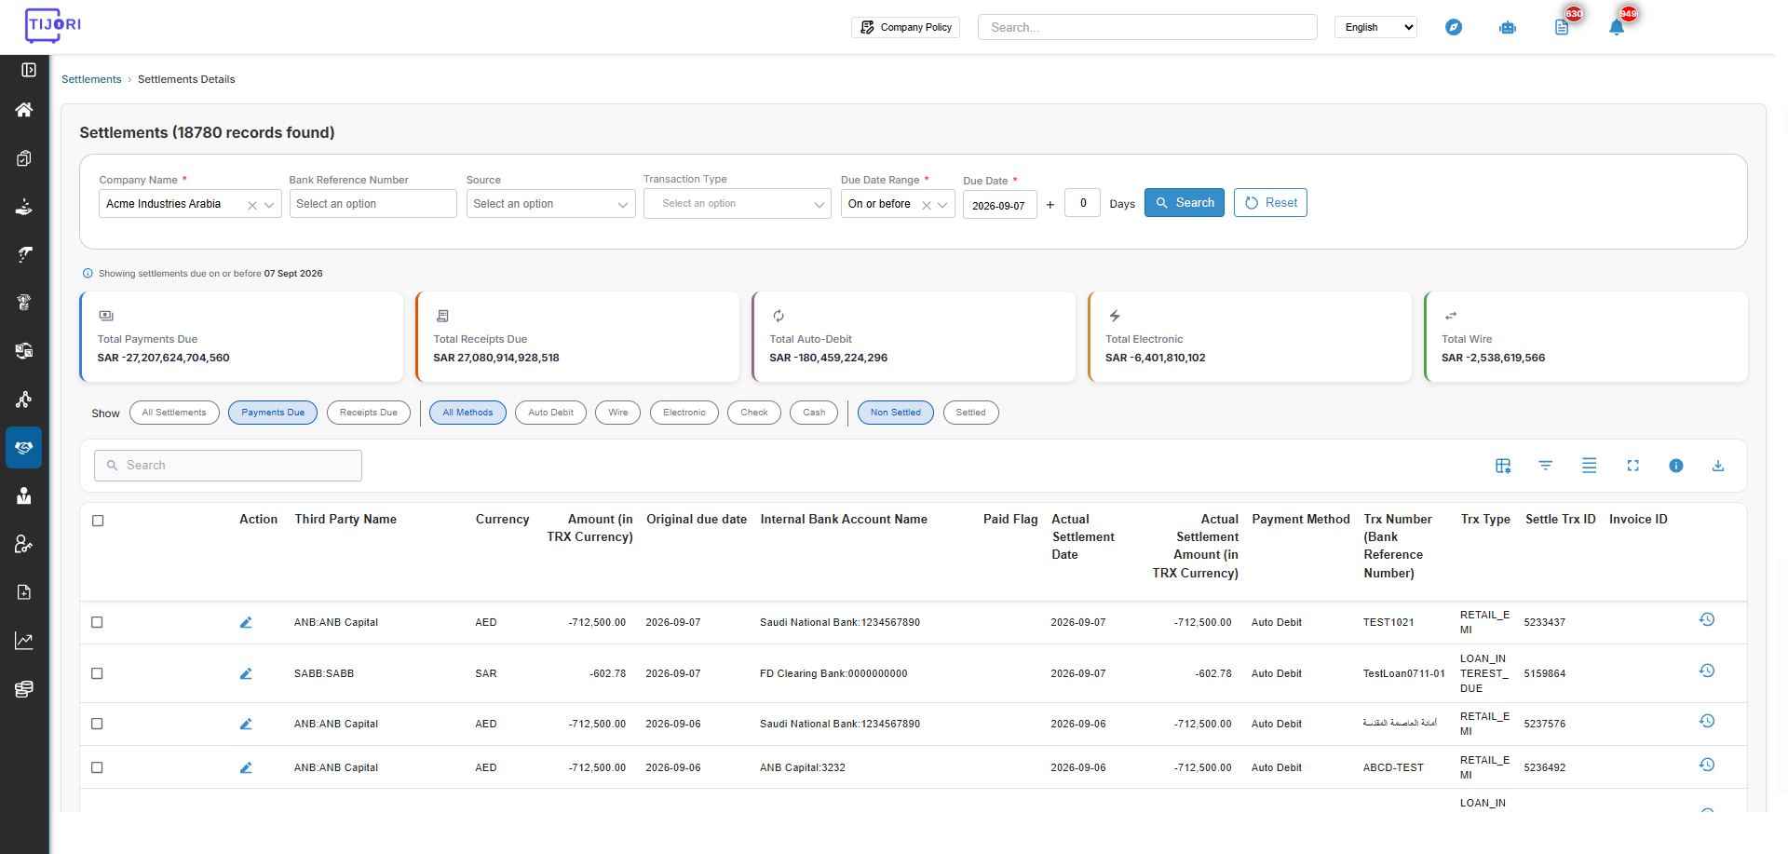The width and height of the screenshot is (1788, 854).
Task: Edit the TEST1021 settlement row
Action: (246, 622)
